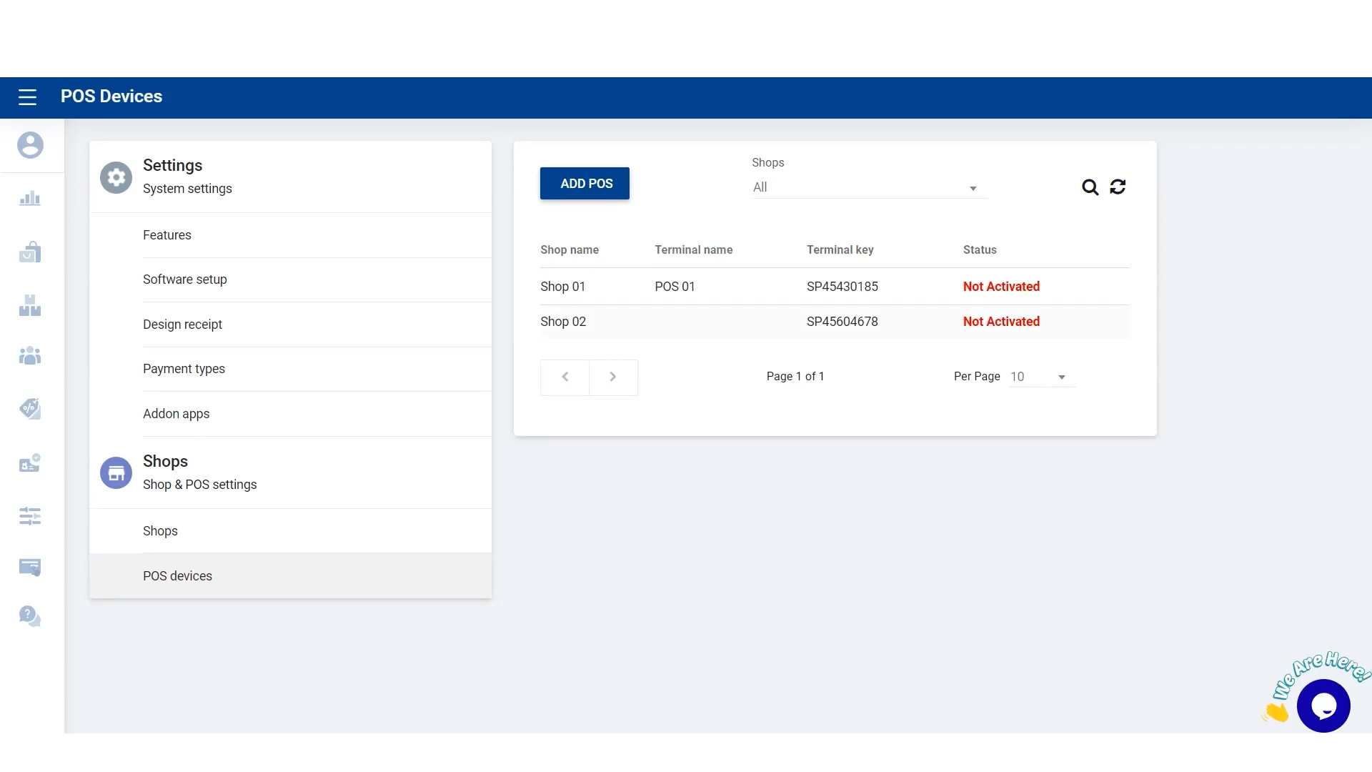The height and width of the screenshot is (772, 1372).
Task: Open the Software setup menu item
Action: click(x=184, y=279)
